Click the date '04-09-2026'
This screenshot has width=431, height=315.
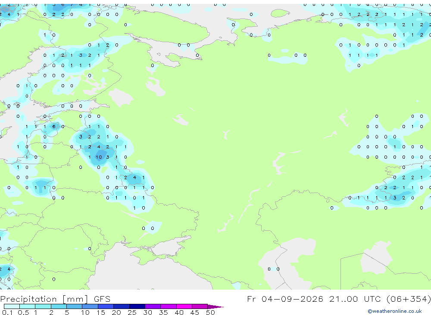point(292,299)
